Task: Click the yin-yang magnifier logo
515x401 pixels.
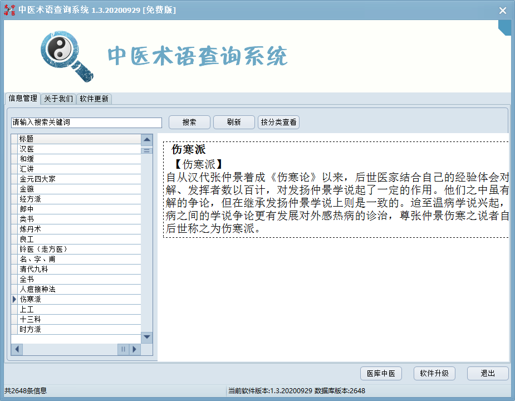Action: [x=66, y=55]
